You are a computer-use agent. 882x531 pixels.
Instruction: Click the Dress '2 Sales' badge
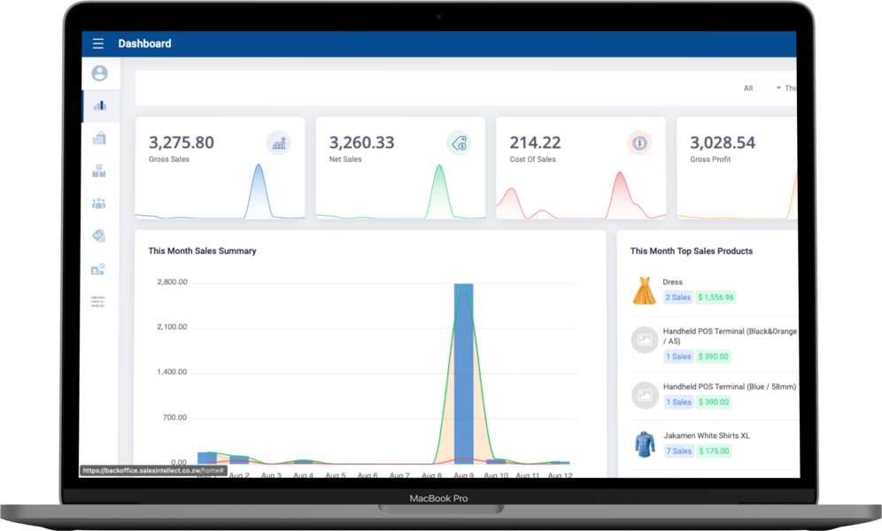click(x=678, y=298)
